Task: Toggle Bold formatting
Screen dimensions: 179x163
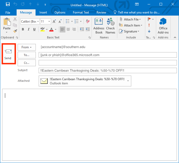Action: (x=23, y=29)
